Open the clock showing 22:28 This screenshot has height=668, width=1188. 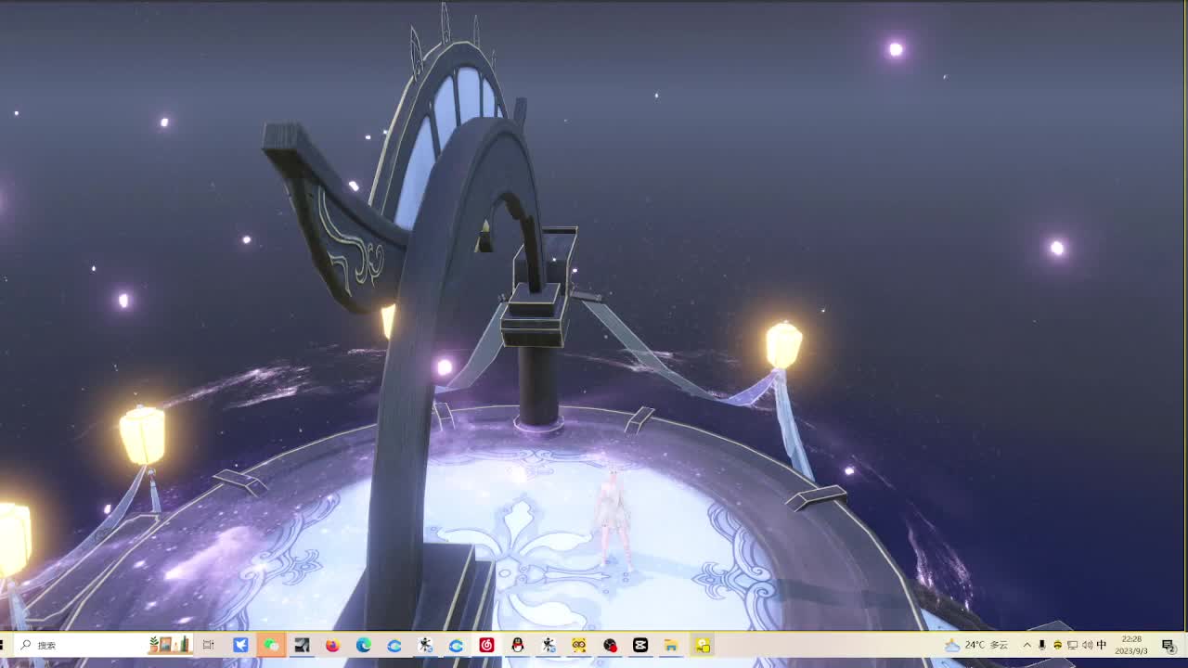pos(1132,645)
